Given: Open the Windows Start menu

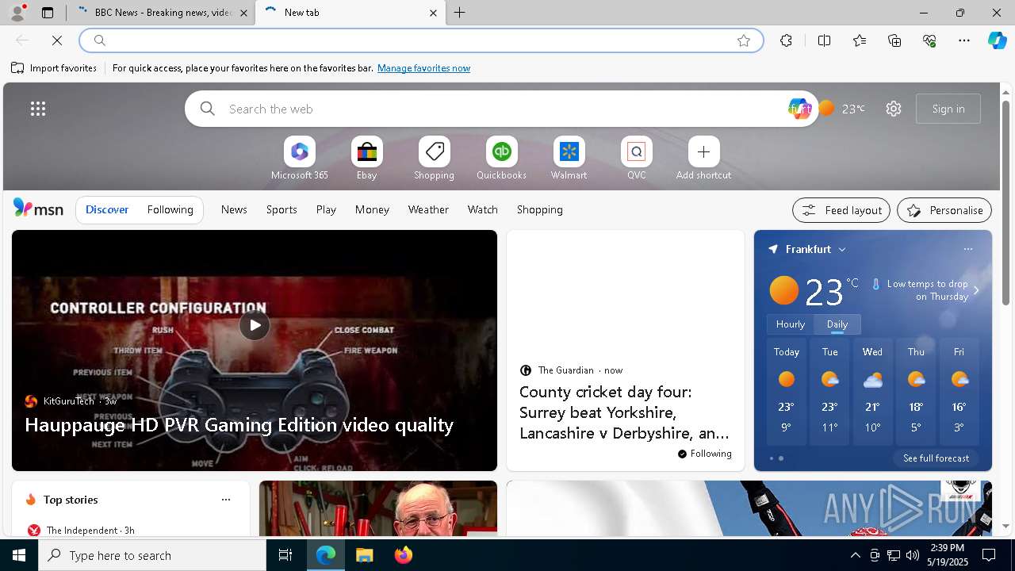Looking at the screenshot, I should [x=19, y=555].
